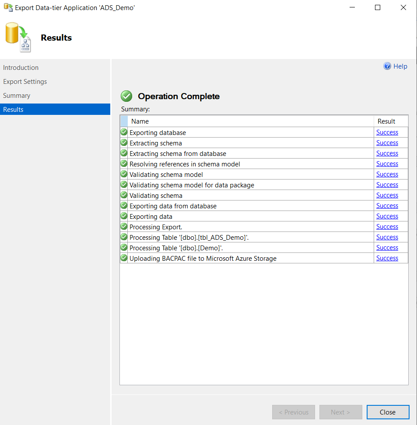
Task: Click the checkmark beside Processing Table [dbo].[Demo]
Action: 124,248
